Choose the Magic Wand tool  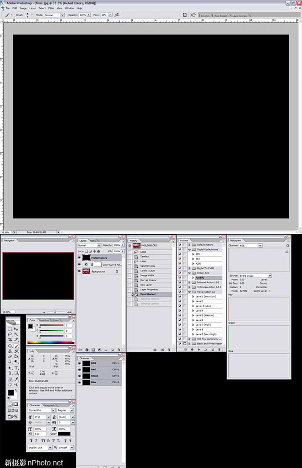point(16,334)
